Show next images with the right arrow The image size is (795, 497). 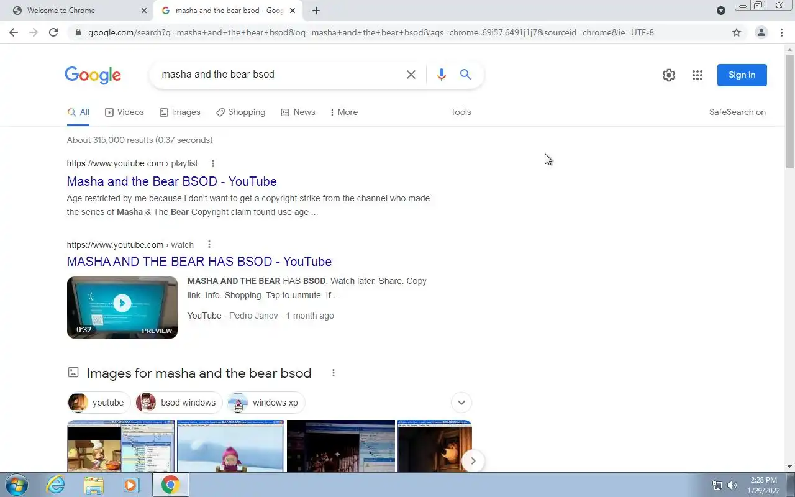tap(473, 461)
